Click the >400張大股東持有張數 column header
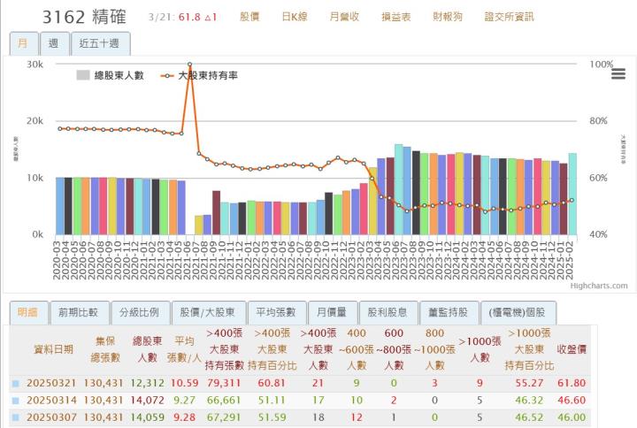Screen dimensions: 637x428 [225, 349]
